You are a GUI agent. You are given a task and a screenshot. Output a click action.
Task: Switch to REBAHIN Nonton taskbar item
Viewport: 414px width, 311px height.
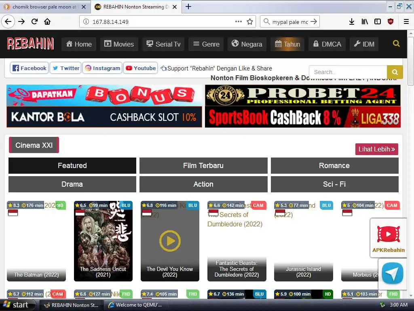click(71, 305)
